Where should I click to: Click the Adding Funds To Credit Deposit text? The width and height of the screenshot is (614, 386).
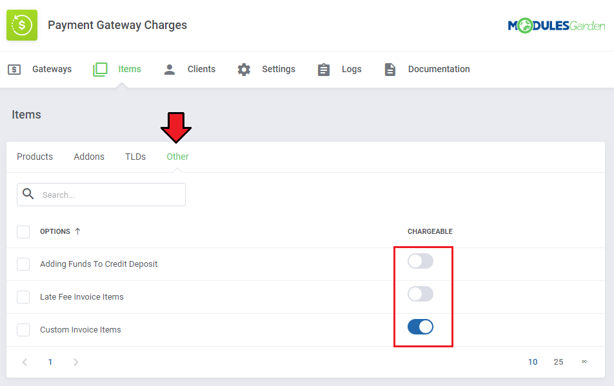(99, 264)
